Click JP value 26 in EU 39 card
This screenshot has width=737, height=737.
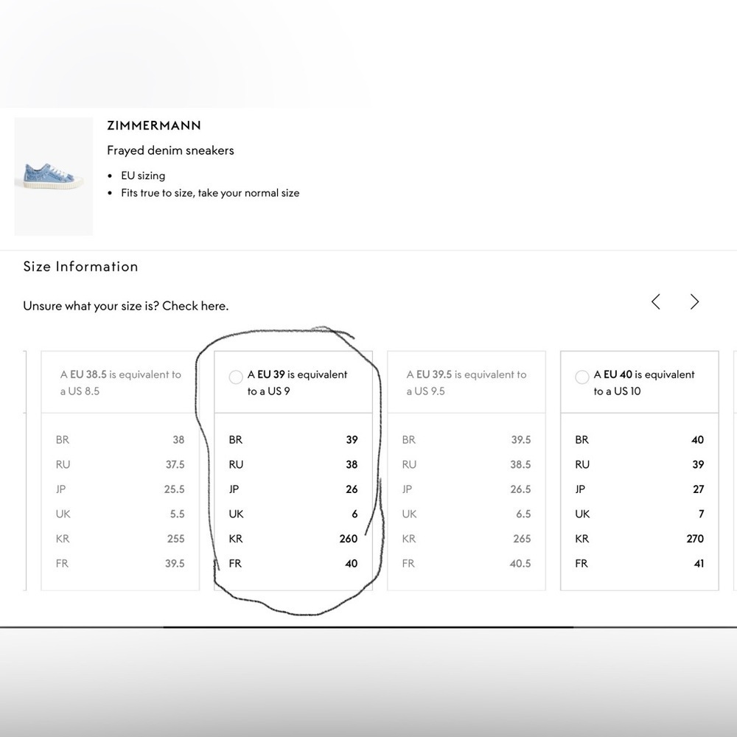pos(352,489)
